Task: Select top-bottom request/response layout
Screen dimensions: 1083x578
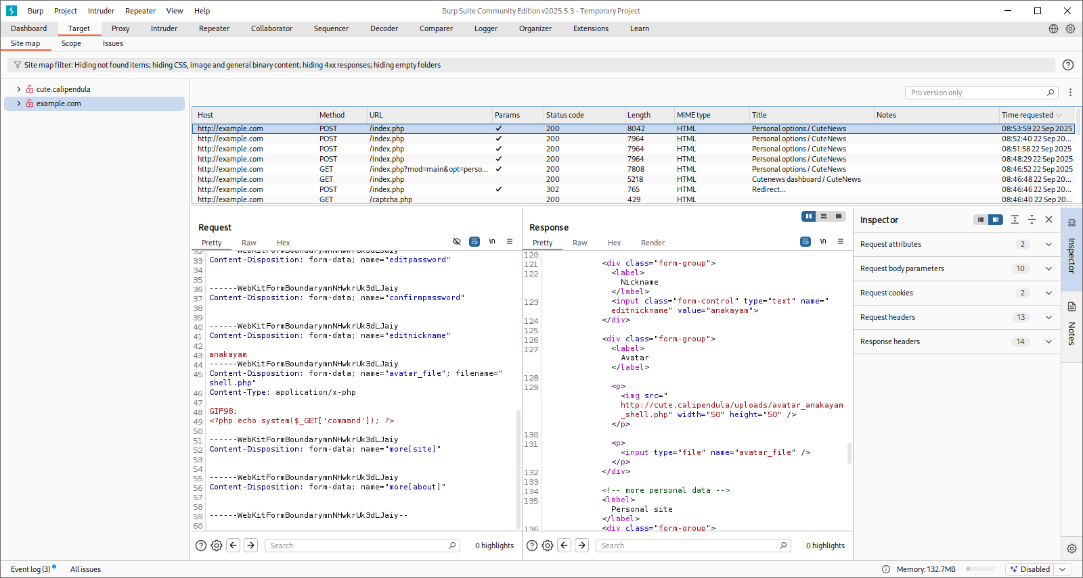Action: [824, 216]
